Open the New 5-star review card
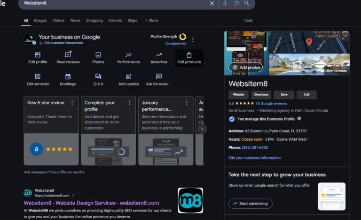The image size is (361, 220). pyautogui.click(x=51, y=130)
